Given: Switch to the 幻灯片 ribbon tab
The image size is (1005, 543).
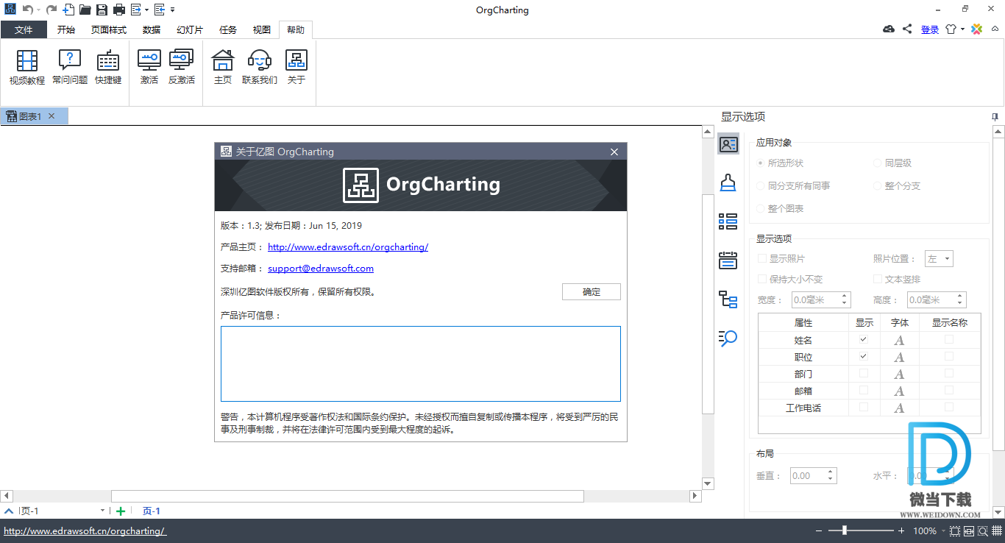Looking at the screenshot, I should tap(190, 29).
